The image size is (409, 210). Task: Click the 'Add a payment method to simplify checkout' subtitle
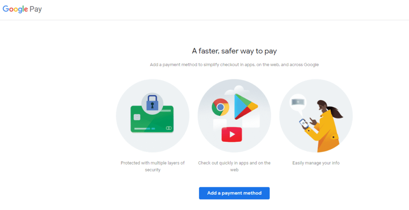(x=234, y=65)
